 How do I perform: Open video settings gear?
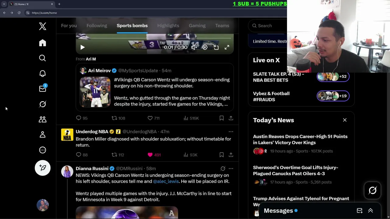(205, 47)
